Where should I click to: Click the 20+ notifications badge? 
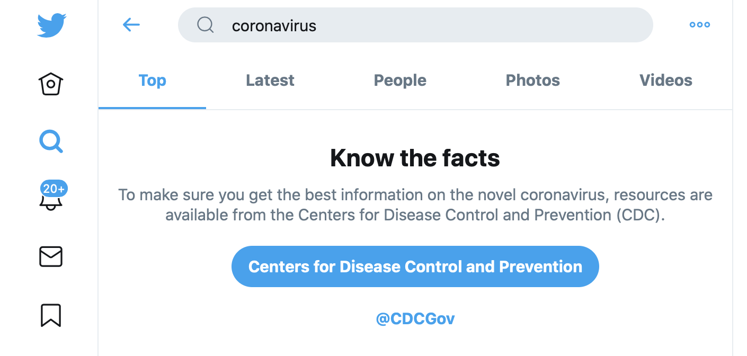click(x=54, y=189)
